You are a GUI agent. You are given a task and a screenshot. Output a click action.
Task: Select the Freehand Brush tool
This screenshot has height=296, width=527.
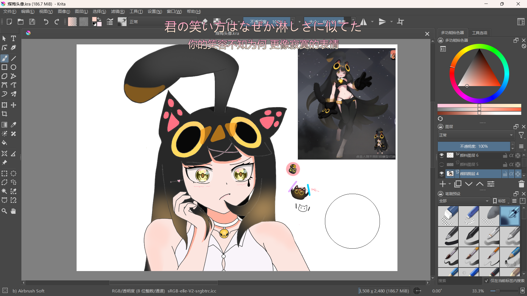pos(4,58)
